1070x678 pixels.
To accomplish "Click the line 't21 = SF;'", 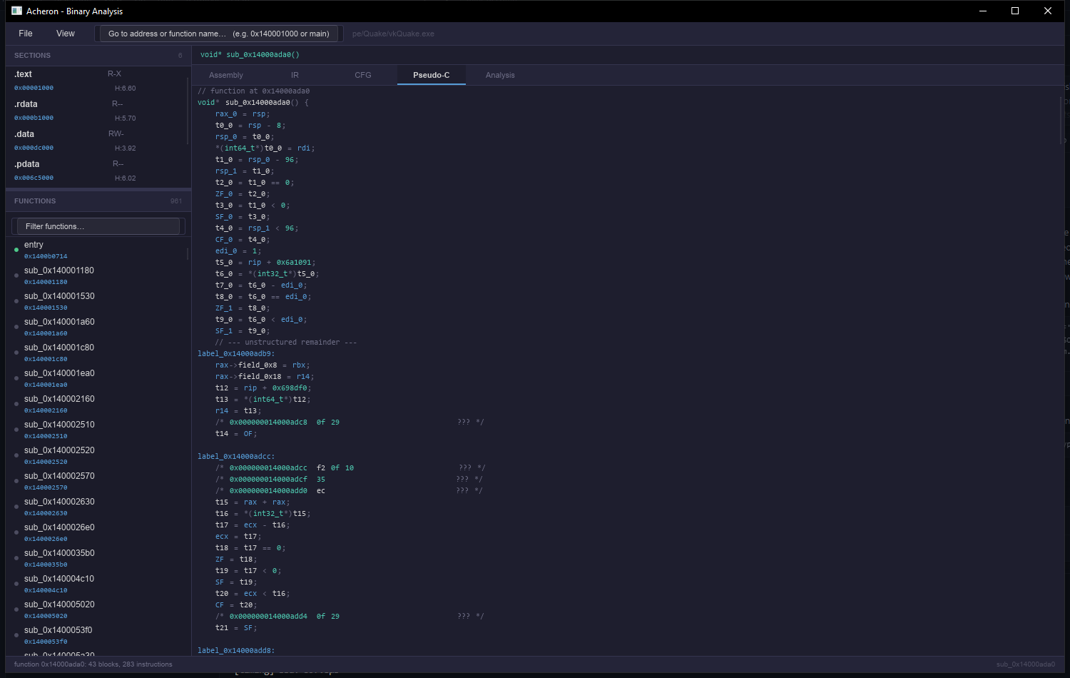I will (236, 627).
